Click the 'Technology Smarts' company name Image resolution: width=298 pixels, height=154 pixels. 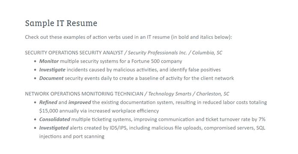pos(170,94)
